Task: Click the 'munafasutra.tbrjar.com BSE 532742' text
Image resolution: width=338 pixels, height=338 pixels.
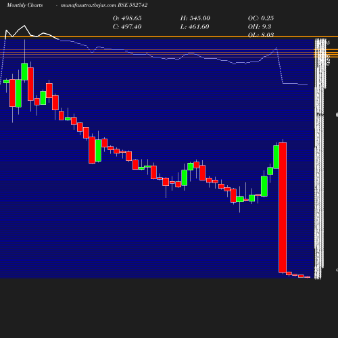Action: [104, 5]
